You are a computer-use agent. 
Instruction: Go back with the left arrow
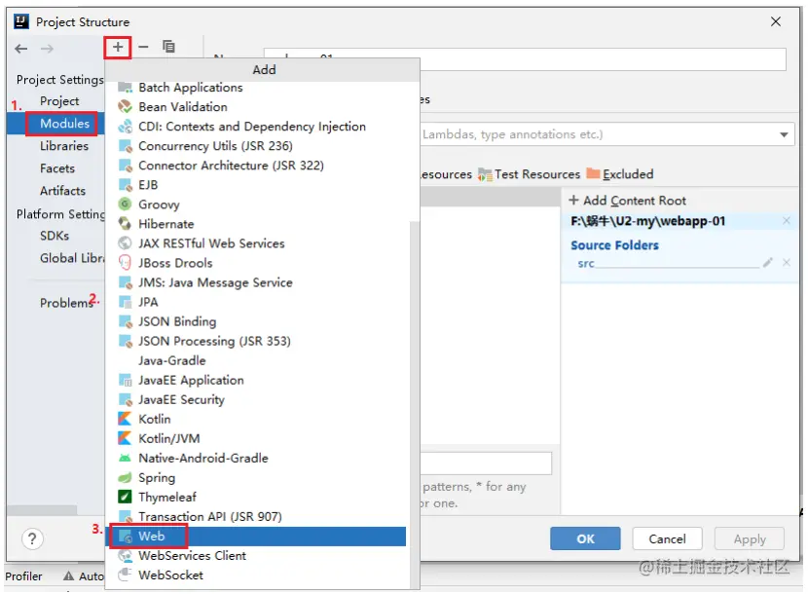pyautogui.click(x=21, y=49)
